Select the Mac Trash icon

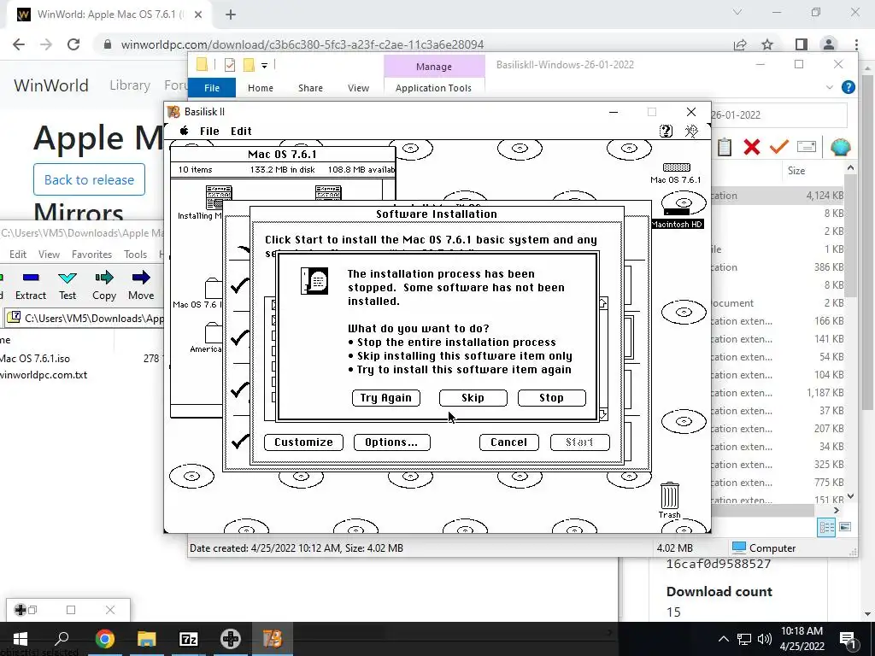click(669, 501)
